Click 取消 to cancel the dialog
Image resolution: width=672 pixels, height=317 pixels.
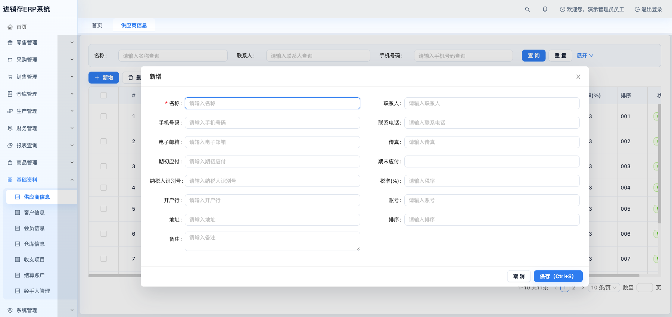click(x=519, y=276)
